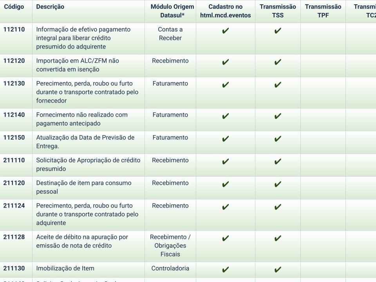Select the Módulo Origem Datasul* header

coord(172,11)
